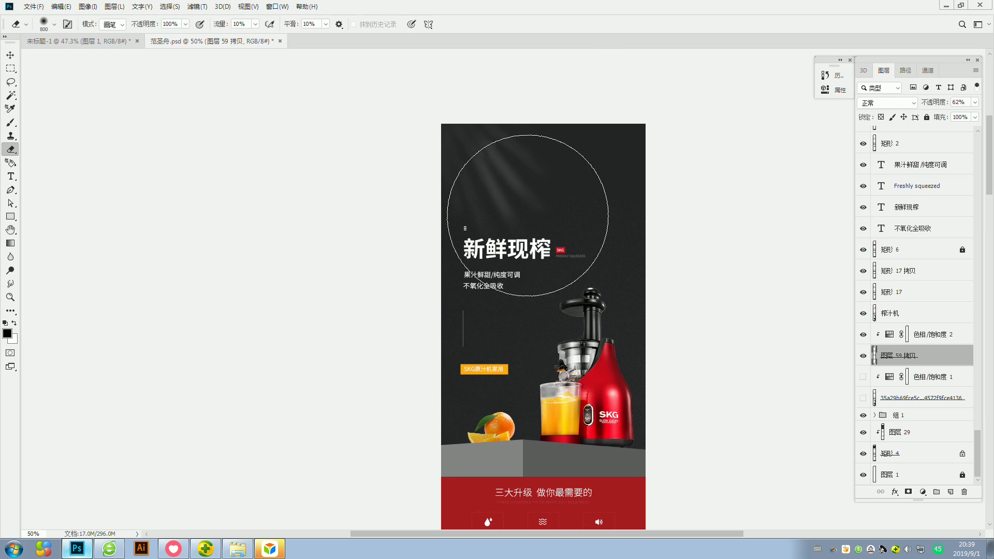Viewport: 994px width, 559px height.
Task: Select the Horizontal Type tool
Action: coord(10,176)
